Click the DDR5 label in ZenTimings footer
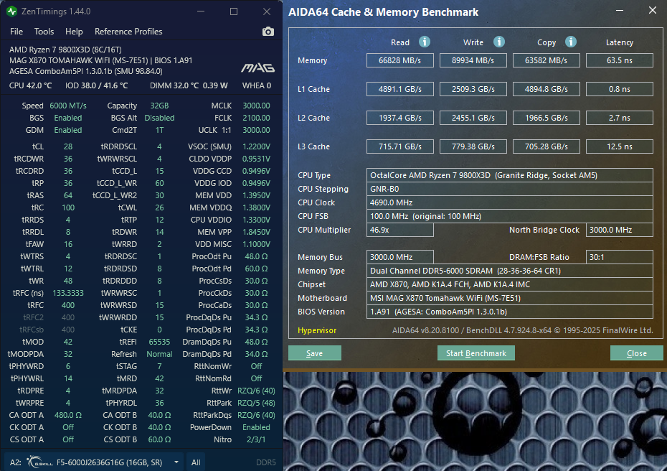The width and height of the screenshot is (667, 471). (x=266, y=462)
